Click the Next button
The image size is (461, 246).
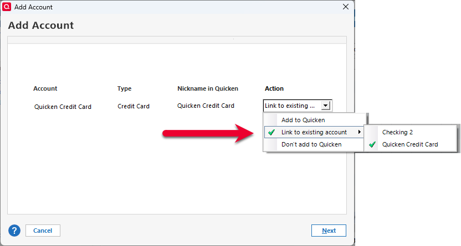[x=329, y=231]
